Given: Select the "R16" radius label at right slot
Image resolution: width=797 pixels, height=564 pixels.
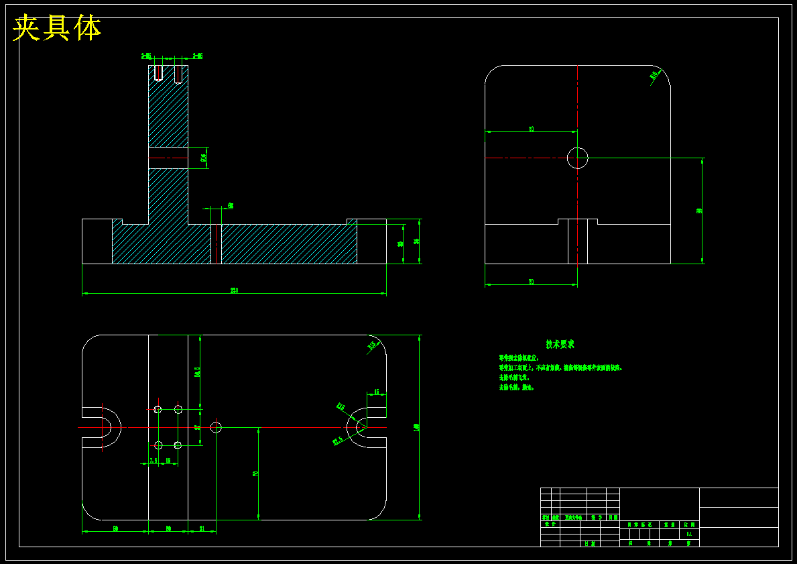Looking at the screenshot, I should 340,407.
